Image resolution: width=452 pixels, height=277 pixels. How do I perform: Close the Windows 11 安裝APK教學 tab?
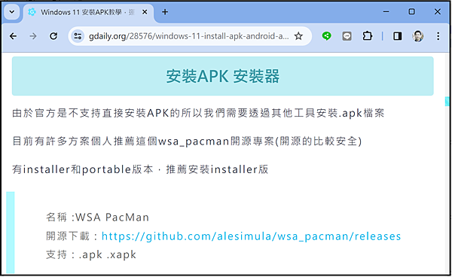(145, 12)
